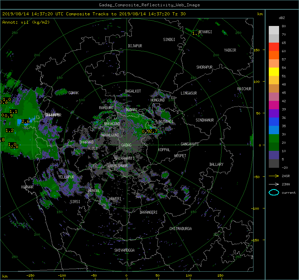Click the SHORAPUR city label
Screen dimensions: 299x280
click(204, 67)
